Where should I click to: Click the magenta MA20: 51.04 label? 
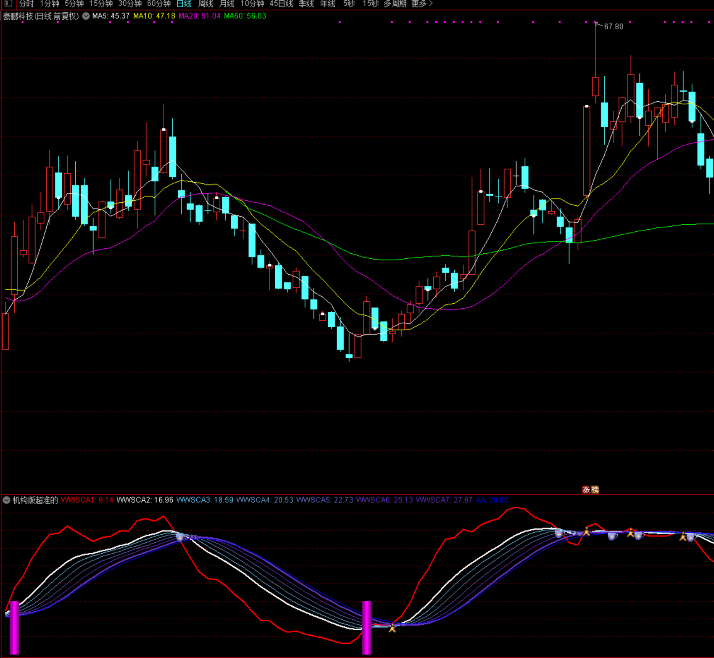click(x=200, y=16)
